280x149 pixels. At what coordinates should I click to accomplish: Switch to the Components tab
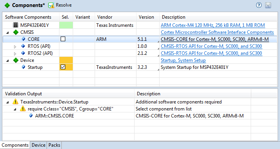tap(15, 145)
